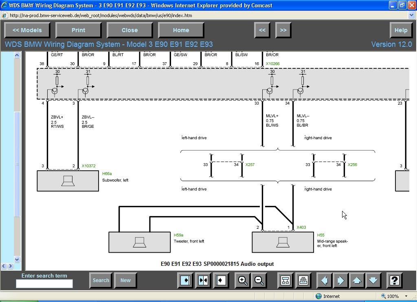Click the 'Tweeter, front left' text label

click(189, 241)
